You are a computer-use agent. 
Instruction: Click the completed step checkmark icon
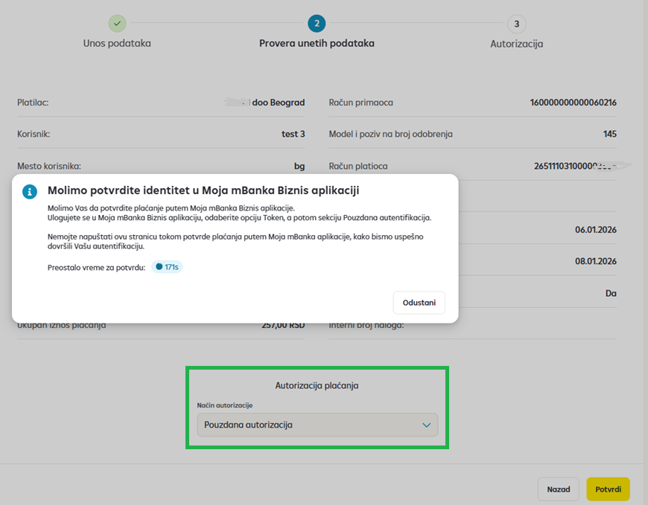tap(118, 24)
